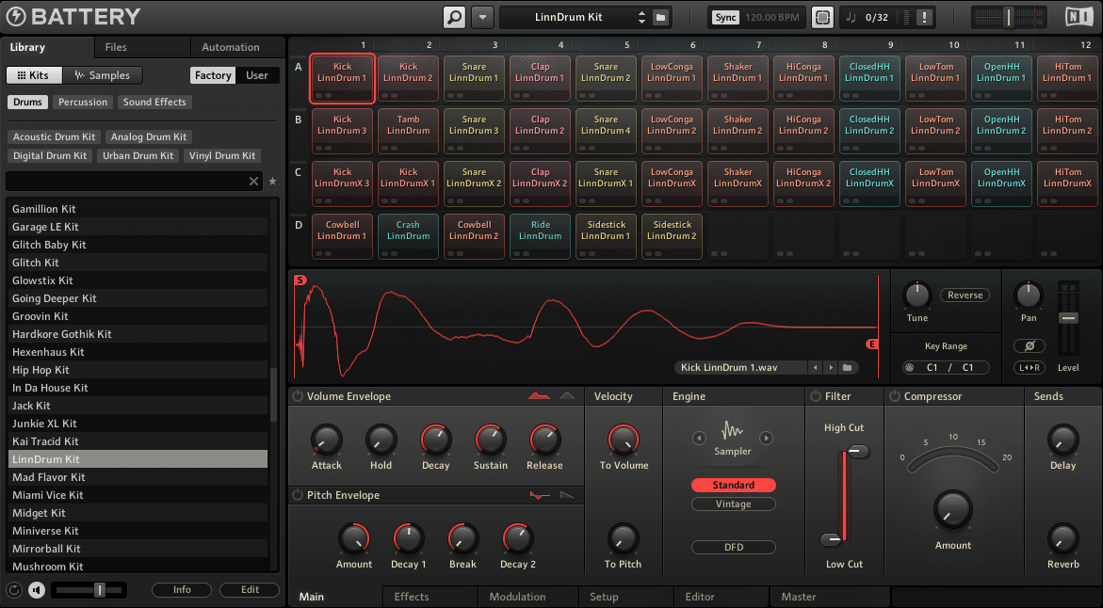
Task: Select Hip Hop Kit from the list
Action: pyautogui.click(x=138, y=370)
